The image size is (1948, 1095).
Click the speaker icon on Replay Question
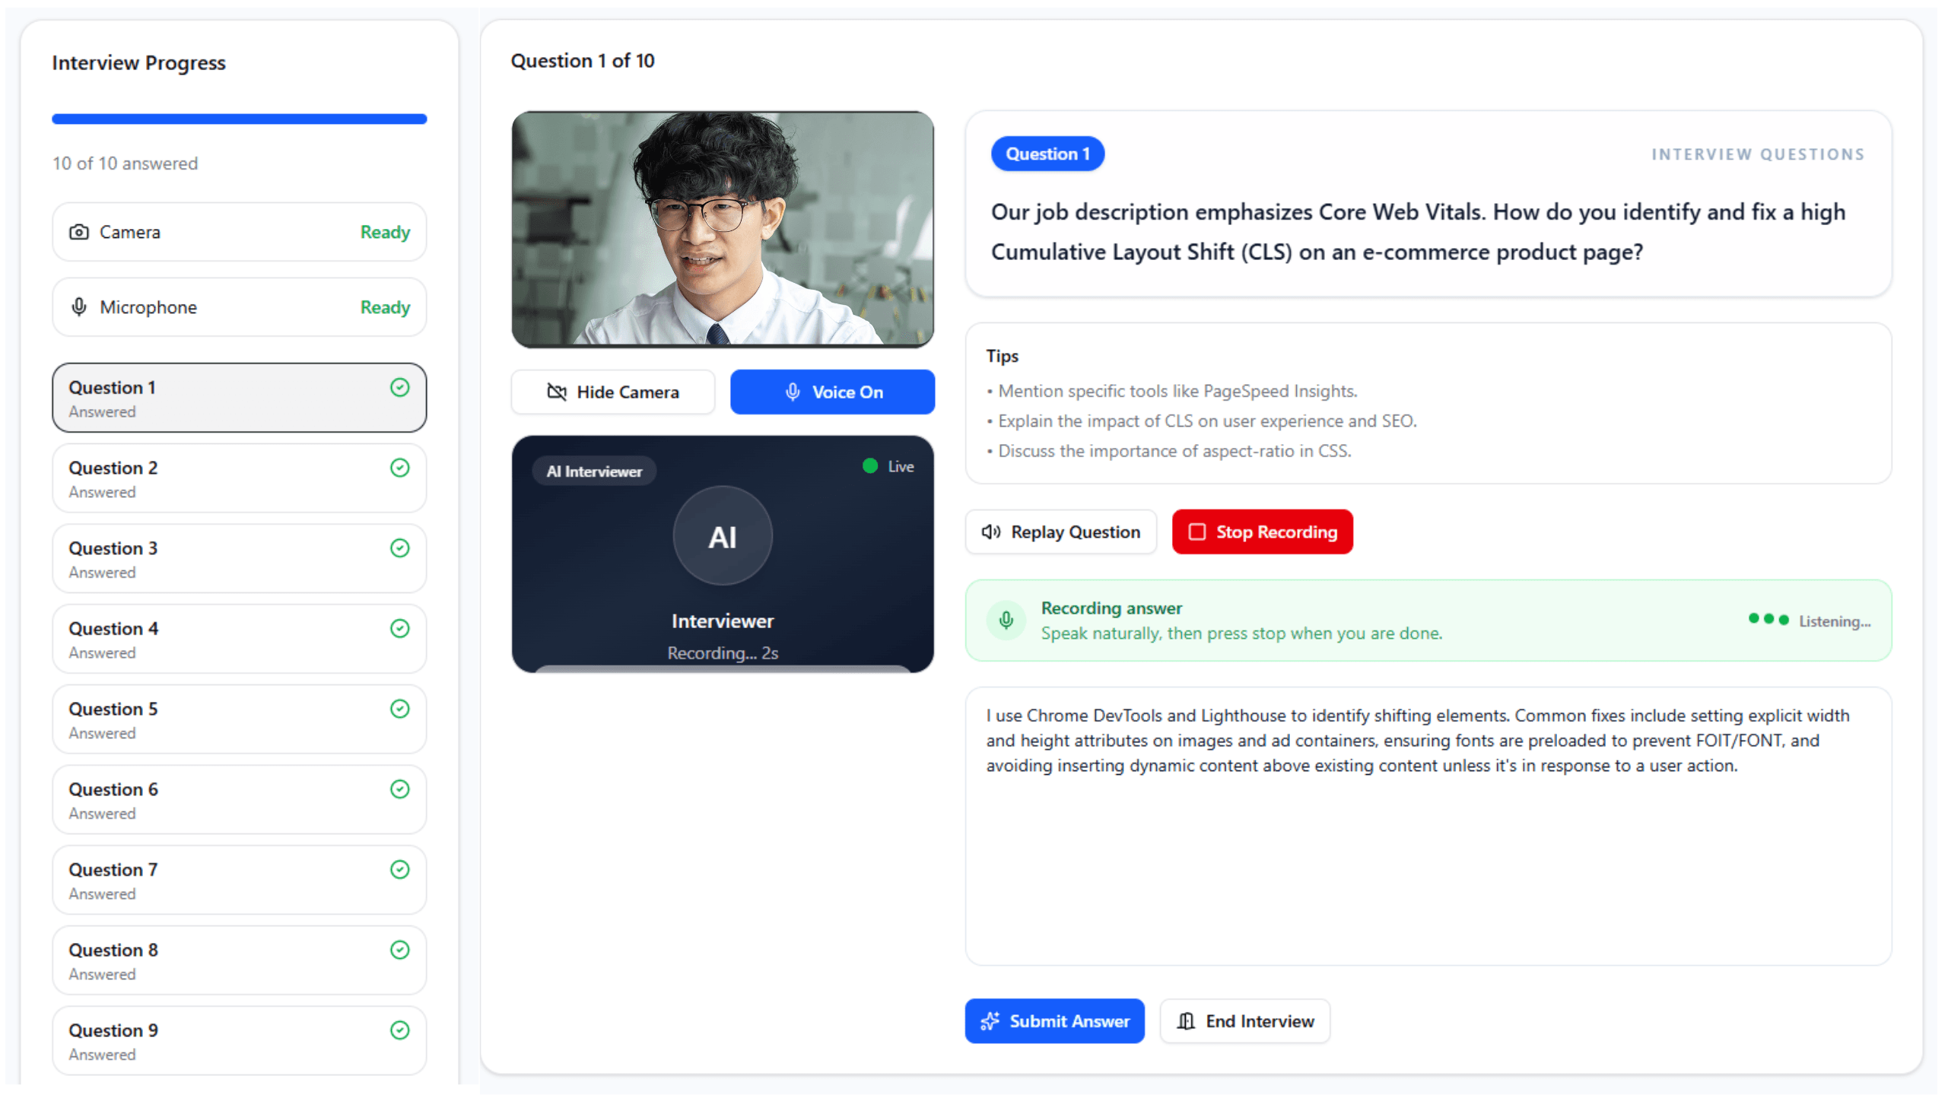pos(990,532)
